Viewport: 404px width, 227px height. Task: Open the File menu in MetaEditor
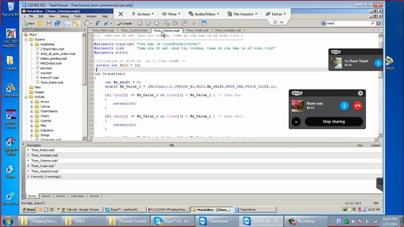click(31, 16)
